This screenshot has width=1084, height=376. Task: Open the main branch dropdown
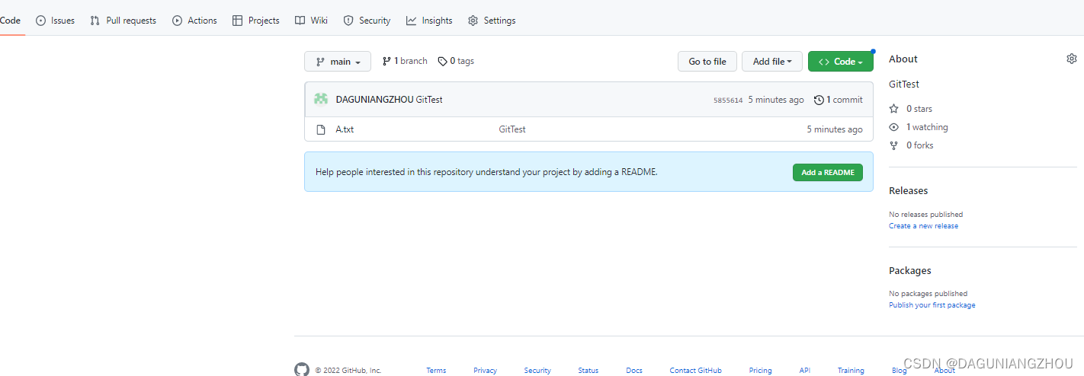[x=338, y=62]
